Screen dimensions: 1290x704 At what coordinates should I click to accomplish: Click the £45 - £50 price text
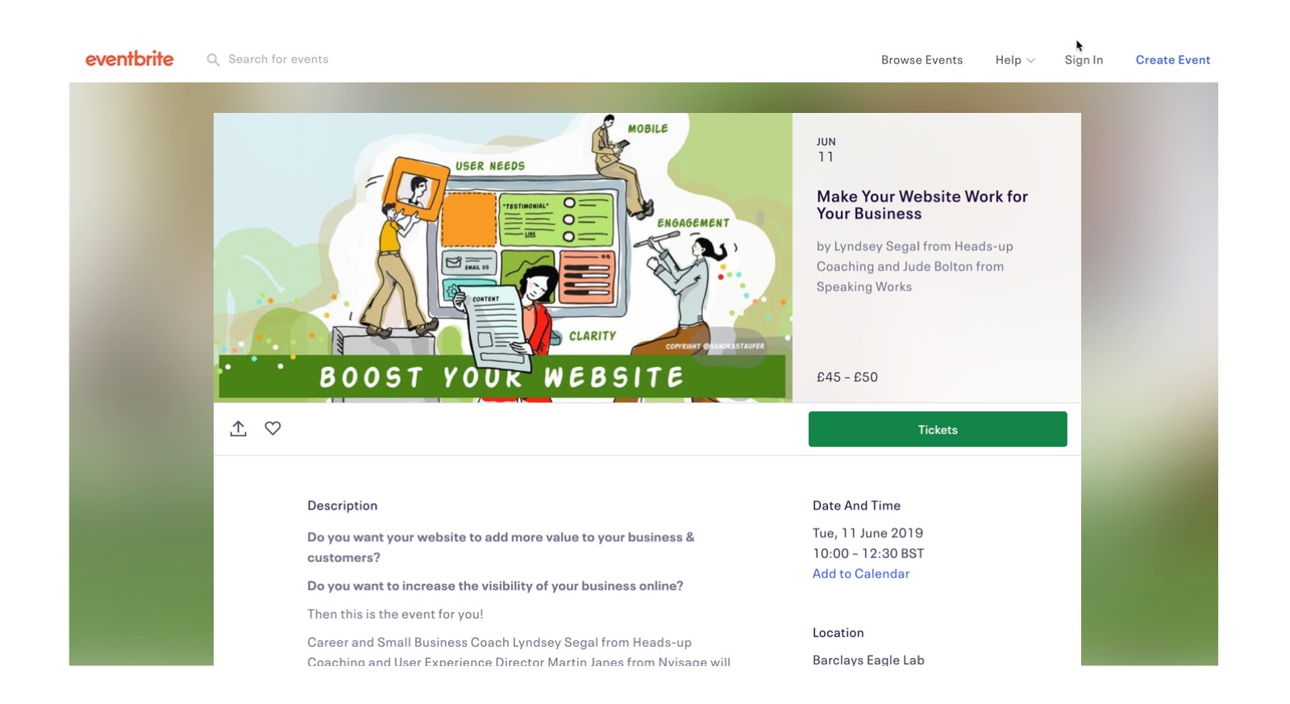(847, 377)
